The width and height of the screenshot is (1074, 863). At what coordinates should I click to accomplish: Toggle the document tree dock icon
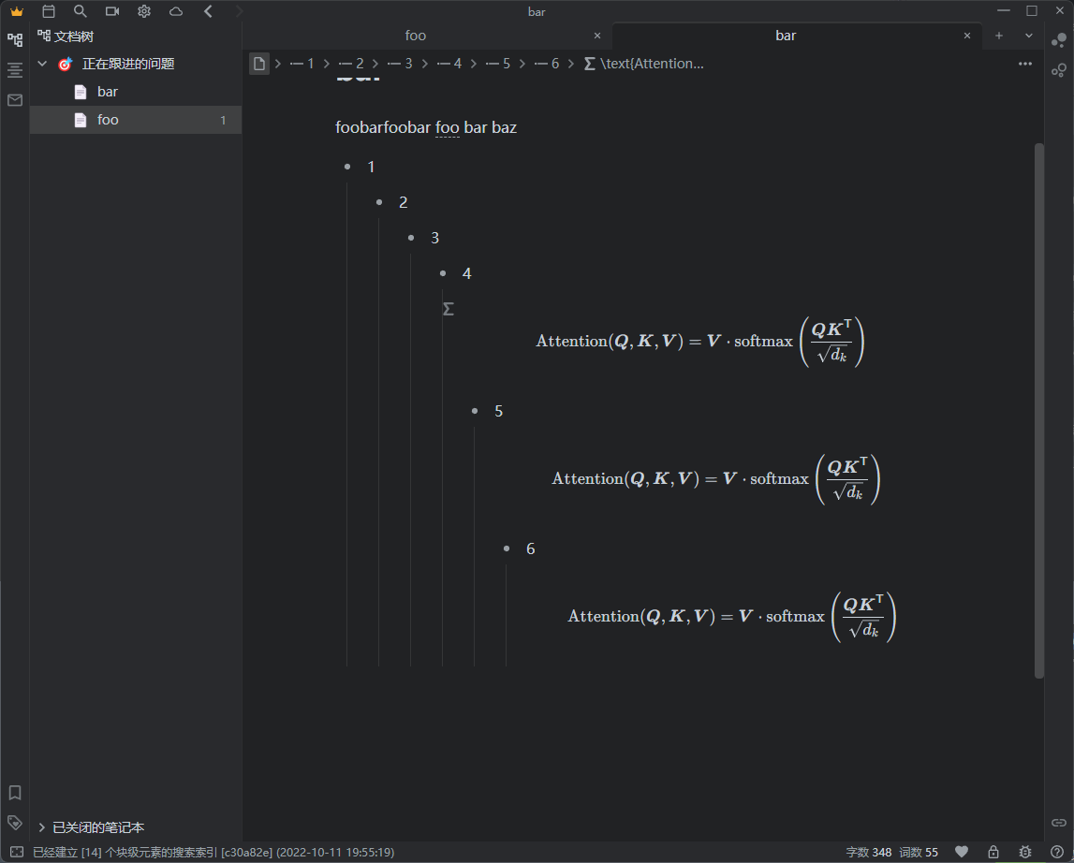(x=15, y=39)
